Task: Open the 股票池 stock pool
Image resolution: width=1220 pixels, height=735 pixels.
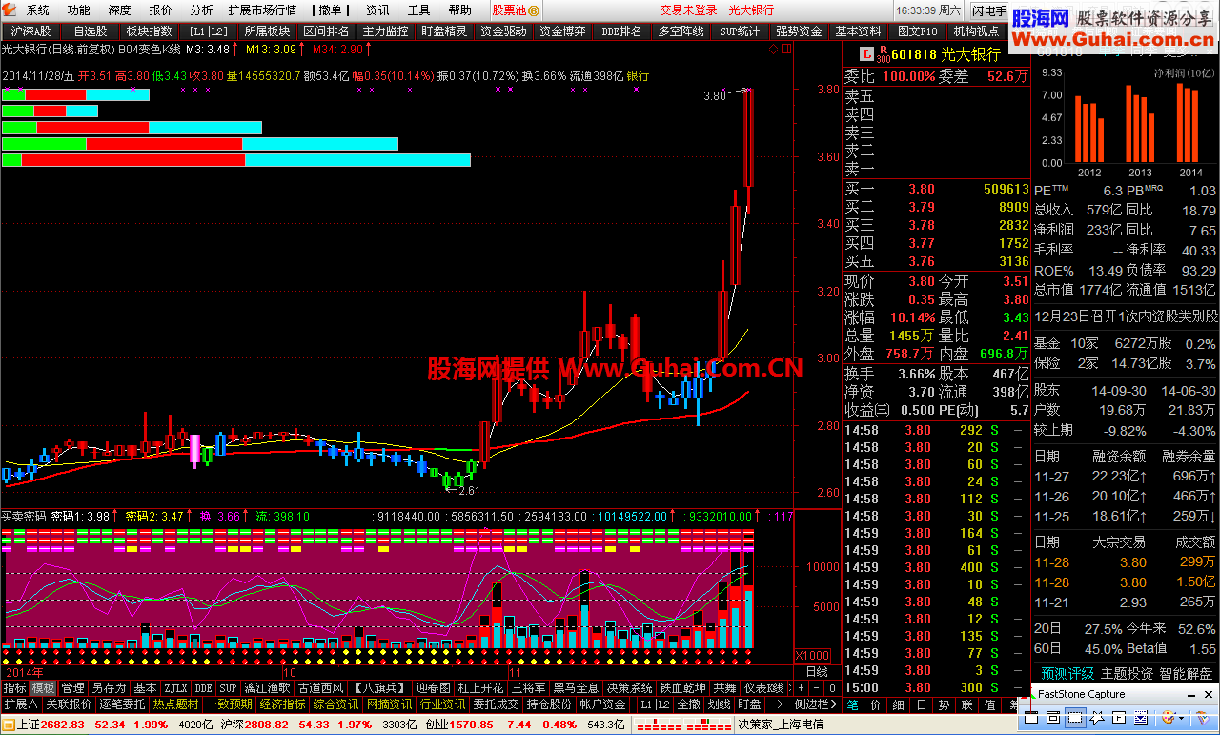Action: tap(516, 10)
